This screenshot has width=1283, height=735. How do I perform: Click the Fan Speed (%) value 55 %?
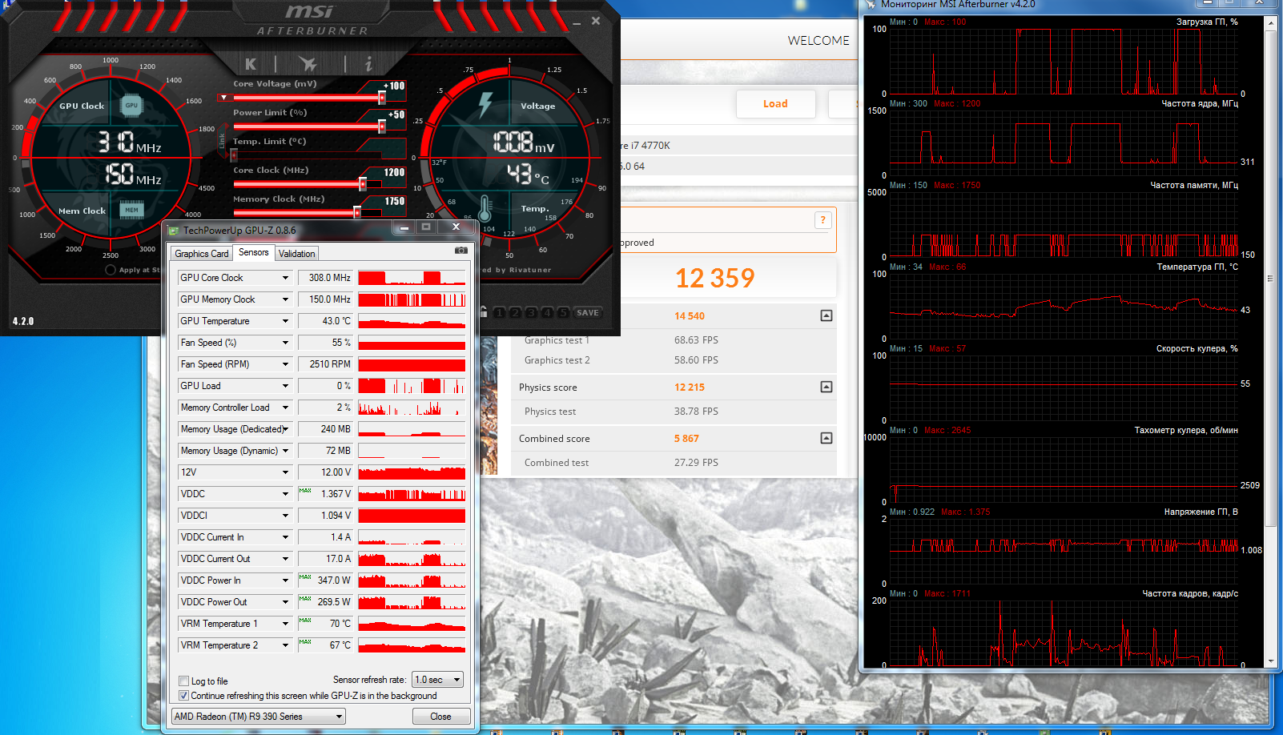[x=325, y=343]
